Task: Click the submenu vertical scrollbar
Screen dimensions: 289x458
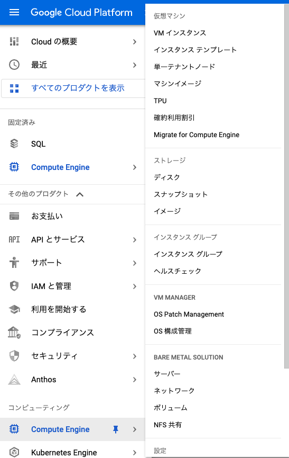Action: (286, 187)
